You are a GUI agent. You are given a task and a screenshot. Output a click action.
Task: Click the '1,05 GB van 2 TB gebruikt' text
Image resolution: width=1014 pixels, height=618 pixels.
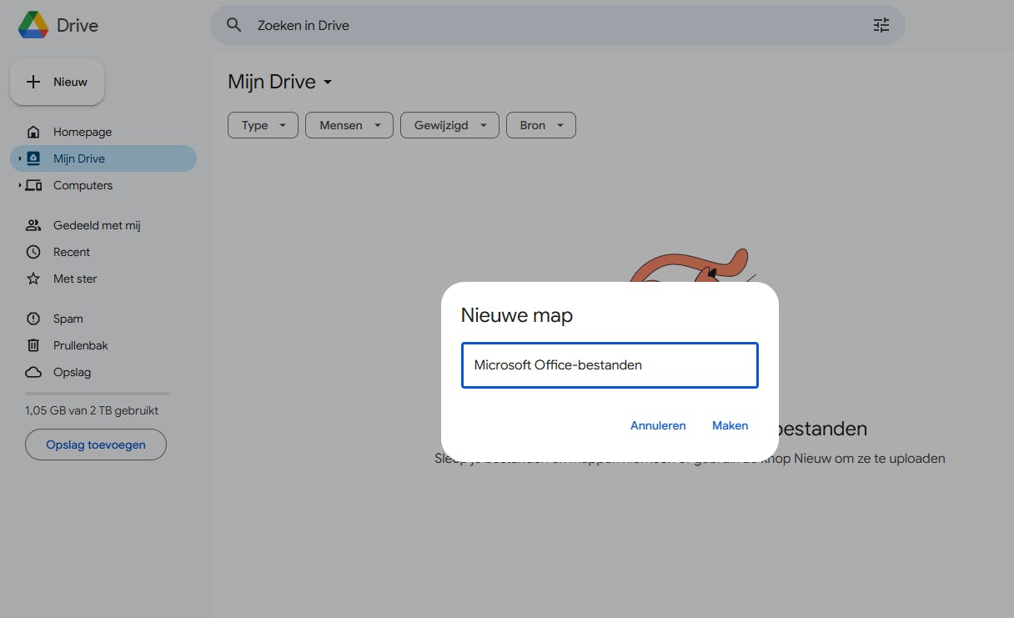[92, 410]
